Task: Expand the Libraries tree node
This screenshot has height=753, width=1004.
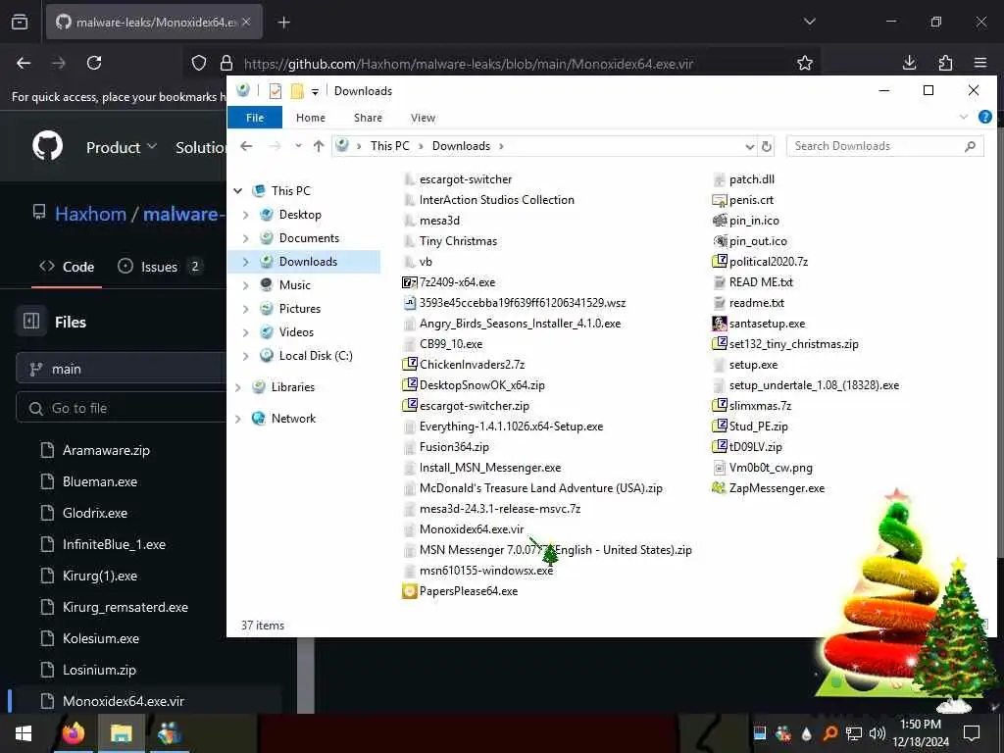Action: 238,387
